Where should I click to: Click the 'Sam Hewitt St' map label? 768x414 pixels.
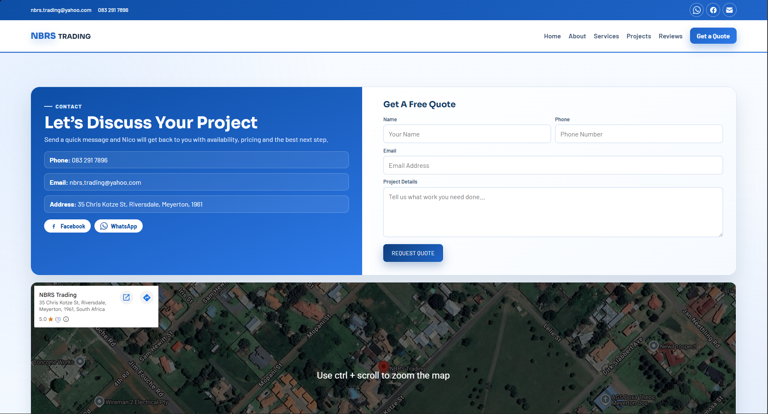pyautogui.click(x=155, y=346)
